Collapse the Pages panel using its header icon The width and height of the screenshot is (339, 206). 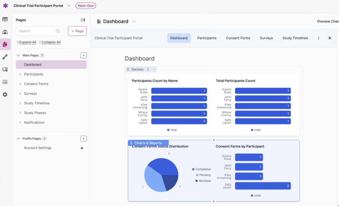pos(83,20)
